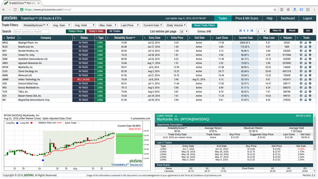This screenshot has height=179, width=318.
Task: Click the Reset button beside View All
Action: pos(292,30)
